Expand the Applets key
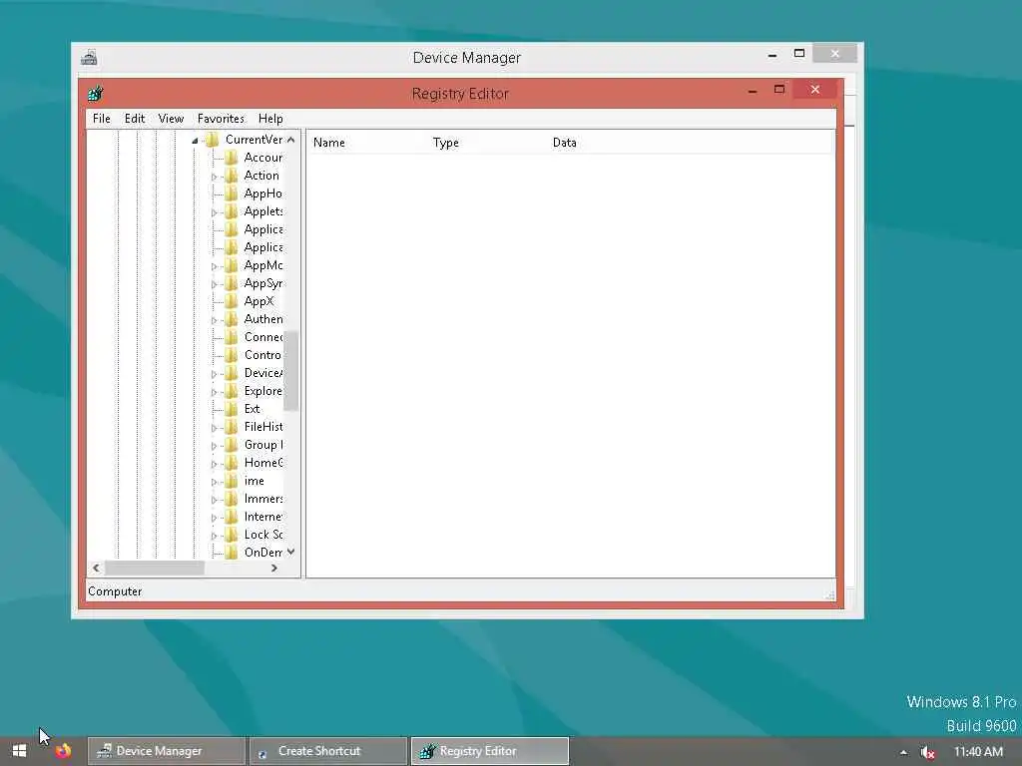1022x766 pixels. (x=214, y=212)
